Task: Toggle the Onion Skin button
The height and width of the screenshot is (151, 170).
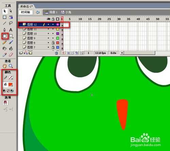Action: click(68, 53)
